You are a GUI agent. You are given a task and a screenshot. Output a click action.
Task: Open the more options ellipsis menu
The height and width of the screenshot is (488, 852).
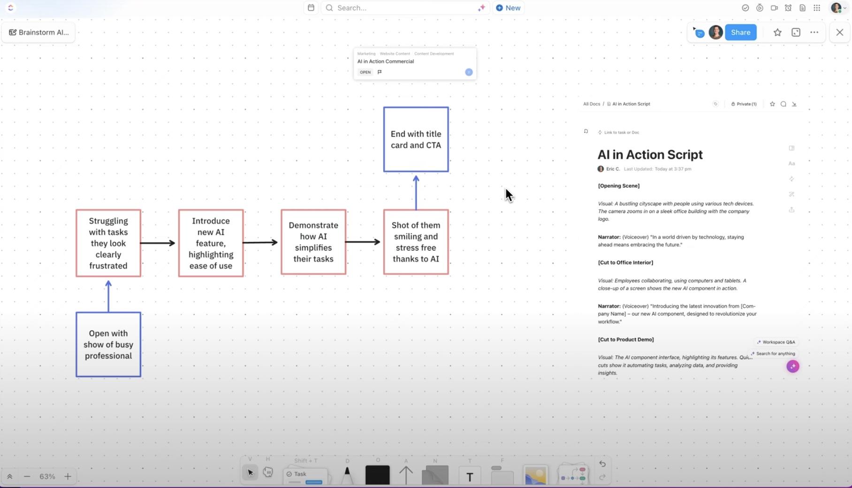tap(814, 32)
